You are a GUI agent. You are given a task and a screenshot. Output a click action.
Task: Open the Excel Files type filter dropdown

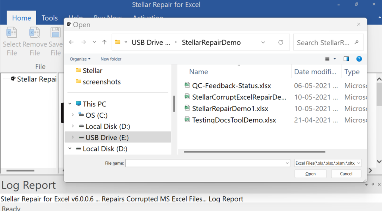[328, 163]
